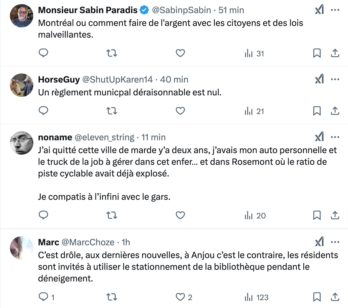Screen dimensions: 348x308
Task: Open HorseGuy's profile avatar
Action: [x=22, y=85]
